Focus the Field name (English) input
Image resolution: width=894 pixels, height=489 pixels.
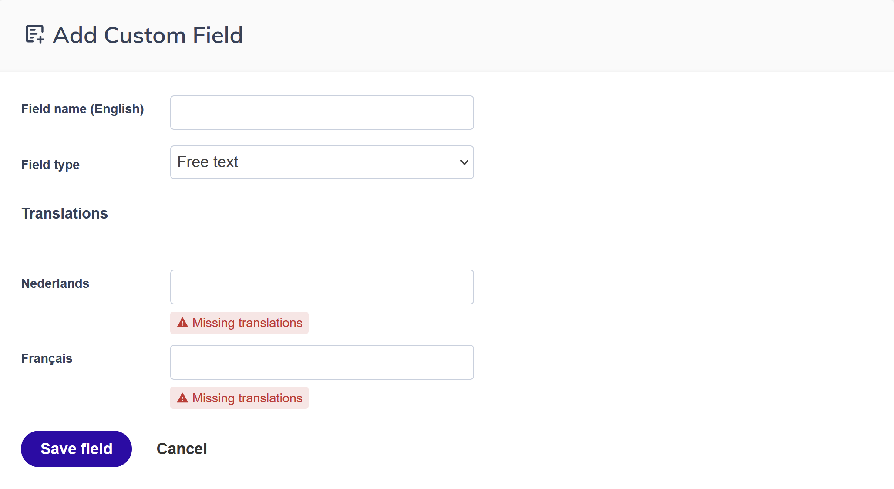(x=322, y=112)
